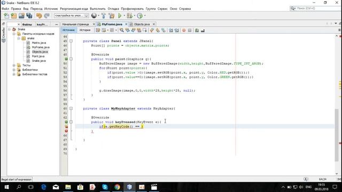Image resolution: width=342 pixels, height=192 pixels.
Task: Collapse the Пакеты исходных кодов node
Action: (14, 34)
